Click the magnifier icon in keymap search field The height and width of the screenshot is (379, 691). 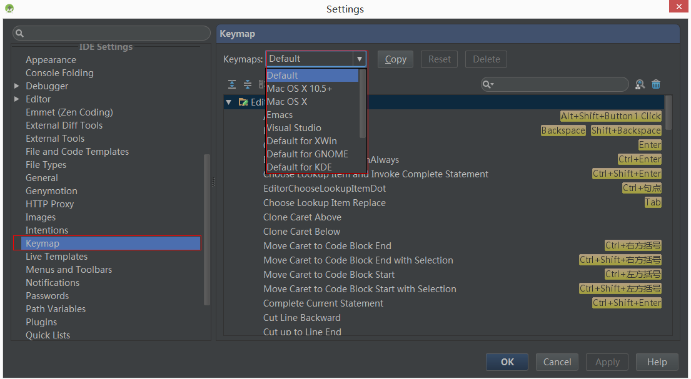click(x=488, y=84)
